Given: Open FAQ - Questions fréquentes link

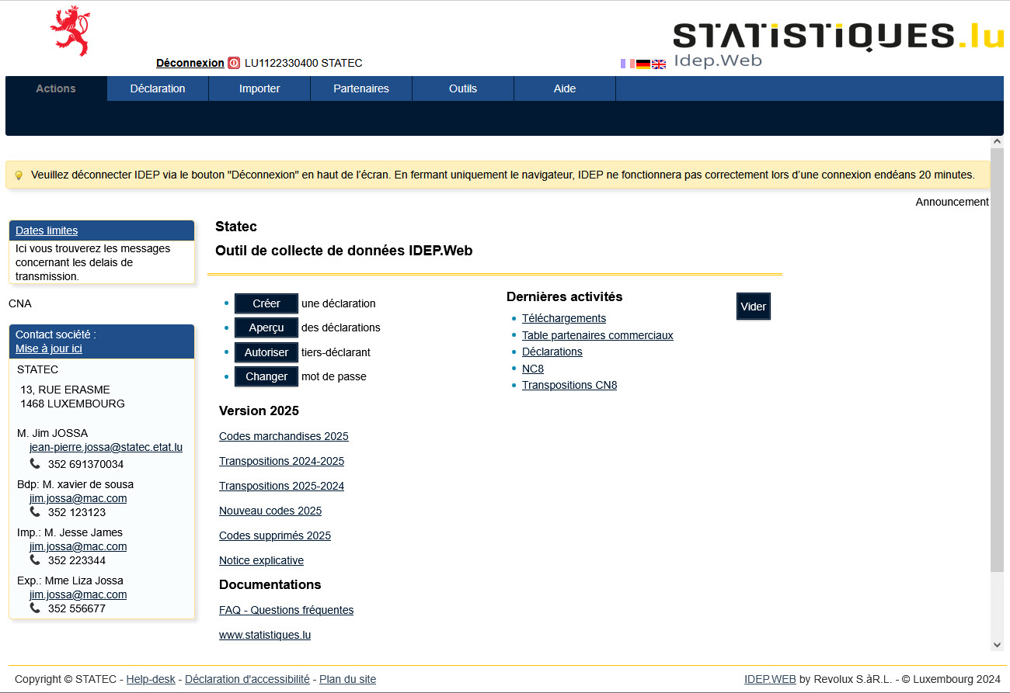Looking at the screenshot, I should [x=286, y=610].
